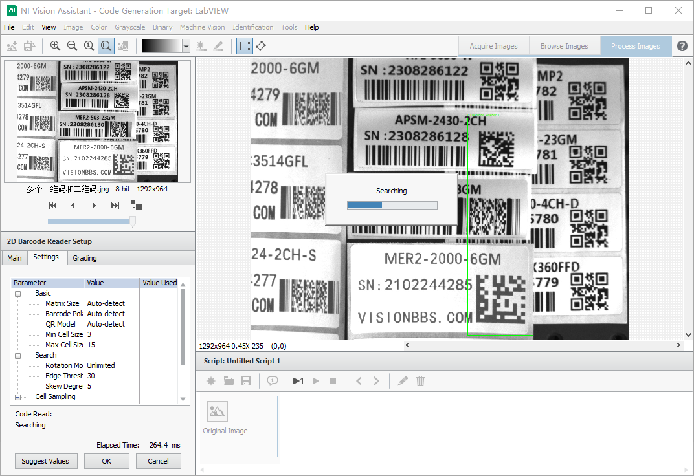Open the help question mark icon

(x=682, y=46)
